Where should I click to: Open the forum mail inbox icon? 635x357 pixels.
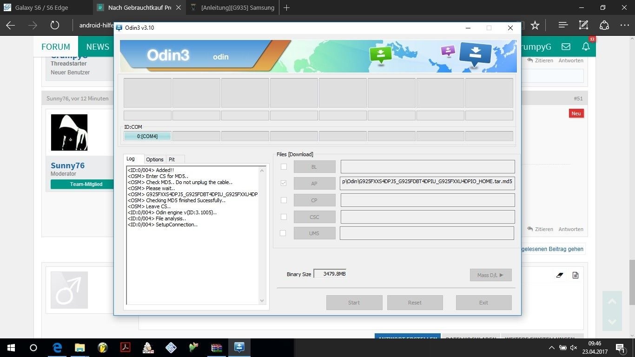[x=566, y=46]
